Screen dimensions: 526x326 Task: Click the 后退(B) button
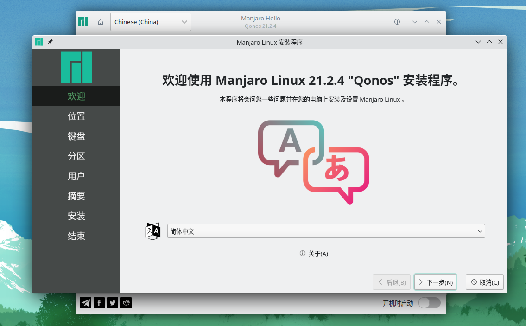pos(392,282)
